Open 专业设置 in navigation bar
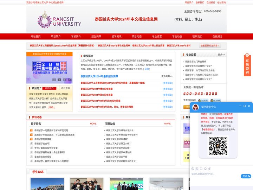253x190 pixels. click(x=157, y=37)
